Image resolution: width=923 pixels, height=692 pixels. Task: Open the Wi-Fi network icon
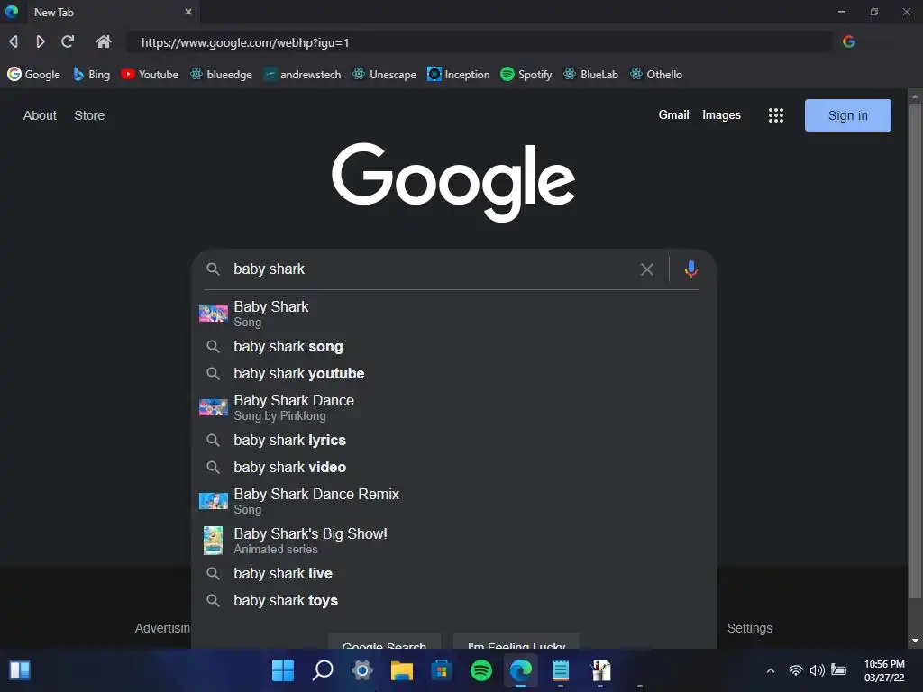[795, 670]
